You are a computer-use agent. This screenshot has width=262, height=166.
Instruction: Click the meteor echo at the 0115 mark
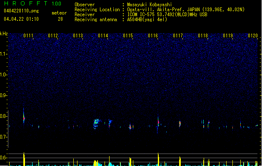pyautogui.click(x=130, y=127)
